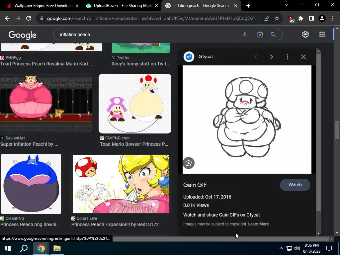340x255 pixels.
Task: Open the FAVPNG Toad image thumbnail
Action: point(135,104)
